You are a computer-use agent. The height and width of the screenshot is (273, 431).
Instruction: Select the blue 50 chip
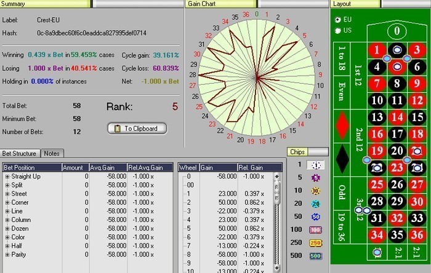pos(315,216)
